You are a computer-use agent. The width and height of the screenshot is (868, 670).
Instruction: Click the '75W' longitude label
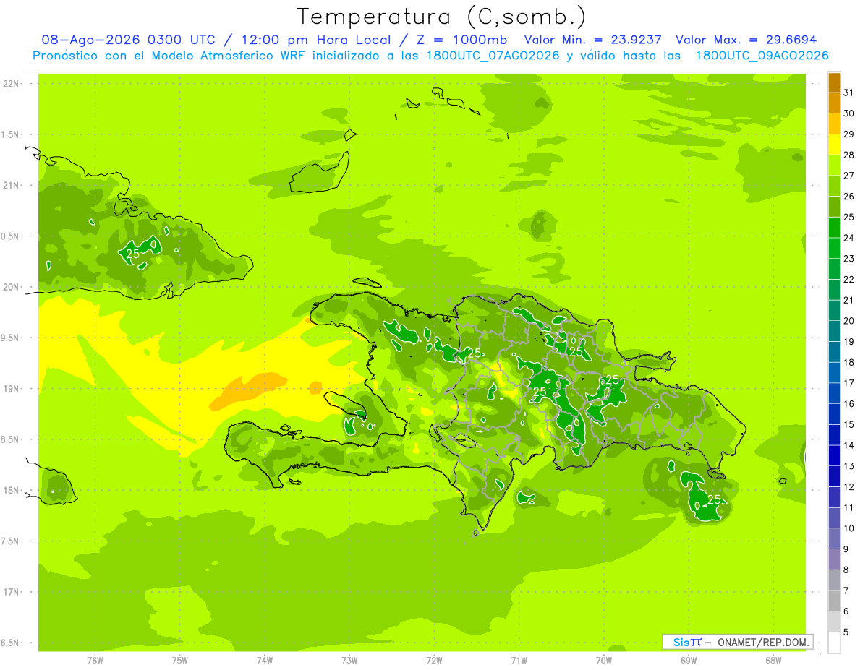click(x=180, y=660)
